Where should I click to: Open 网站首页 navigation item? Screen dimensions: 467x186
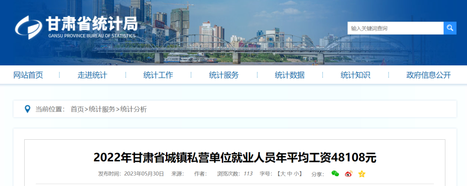[x=28, y=75]
